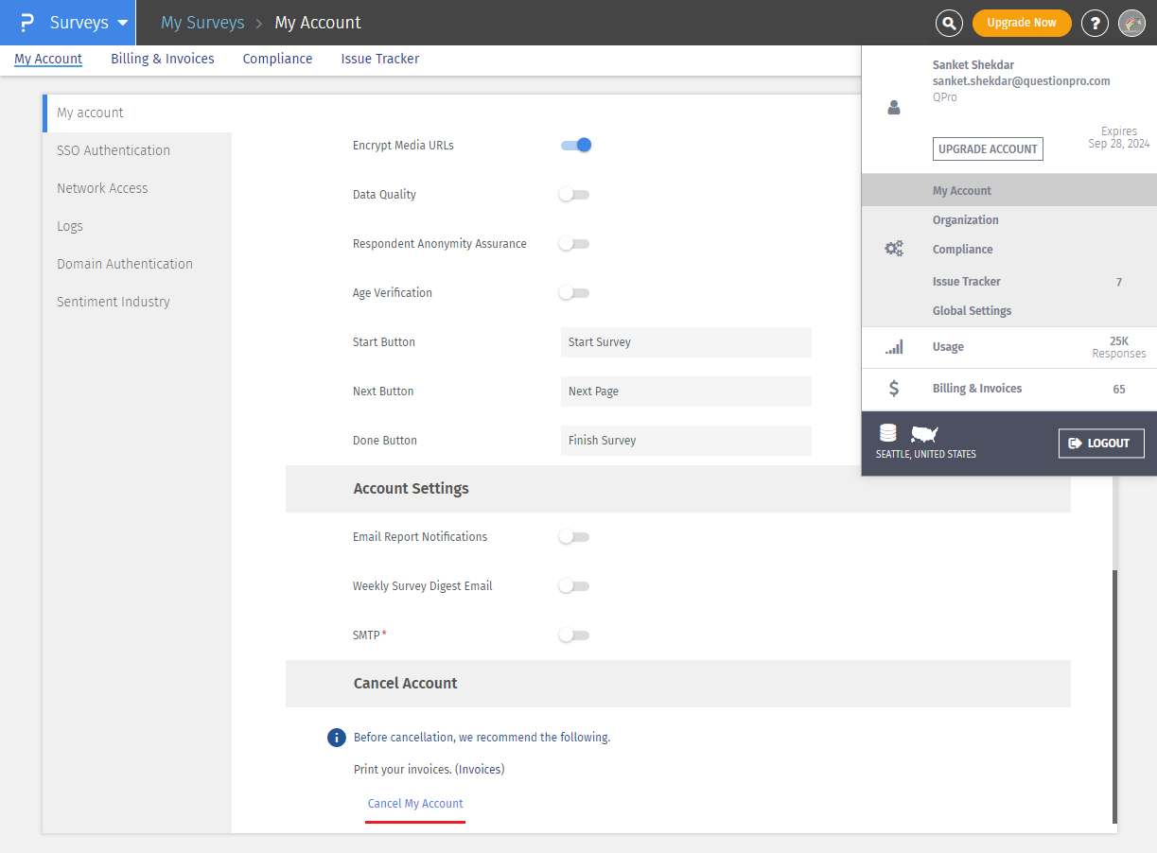This screenshot has height=853, width=1157.
Task: Click the profile avatar image
Action: (x=1131, y=23)
